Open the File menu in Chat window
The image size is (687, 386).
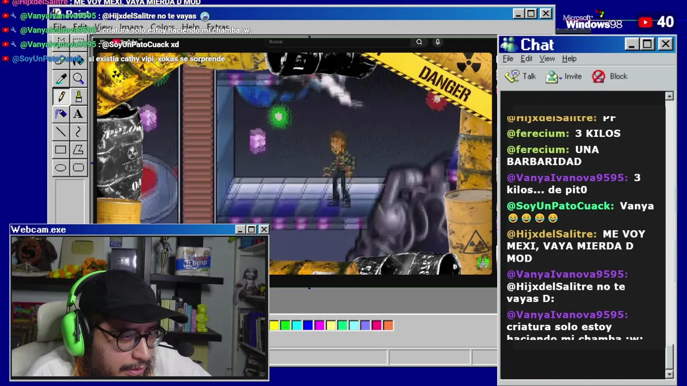click(x=508, y=58)
